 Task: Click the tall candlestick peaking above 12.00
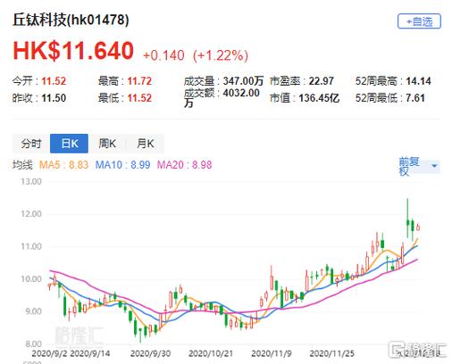coord(407,218)
